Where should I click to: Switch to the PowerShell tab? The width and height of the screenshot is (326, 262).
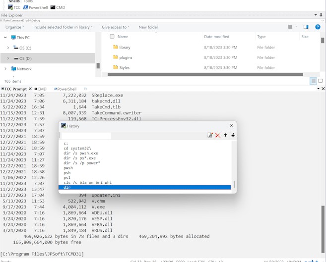[x=65, y=89]
